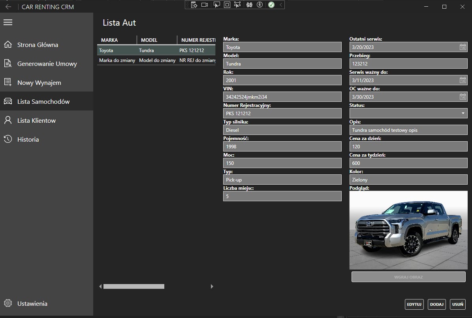The width and height of the screenshot is (472, 318).
Task: Click the person icon beside Lista Klientow
Action: 8,120
